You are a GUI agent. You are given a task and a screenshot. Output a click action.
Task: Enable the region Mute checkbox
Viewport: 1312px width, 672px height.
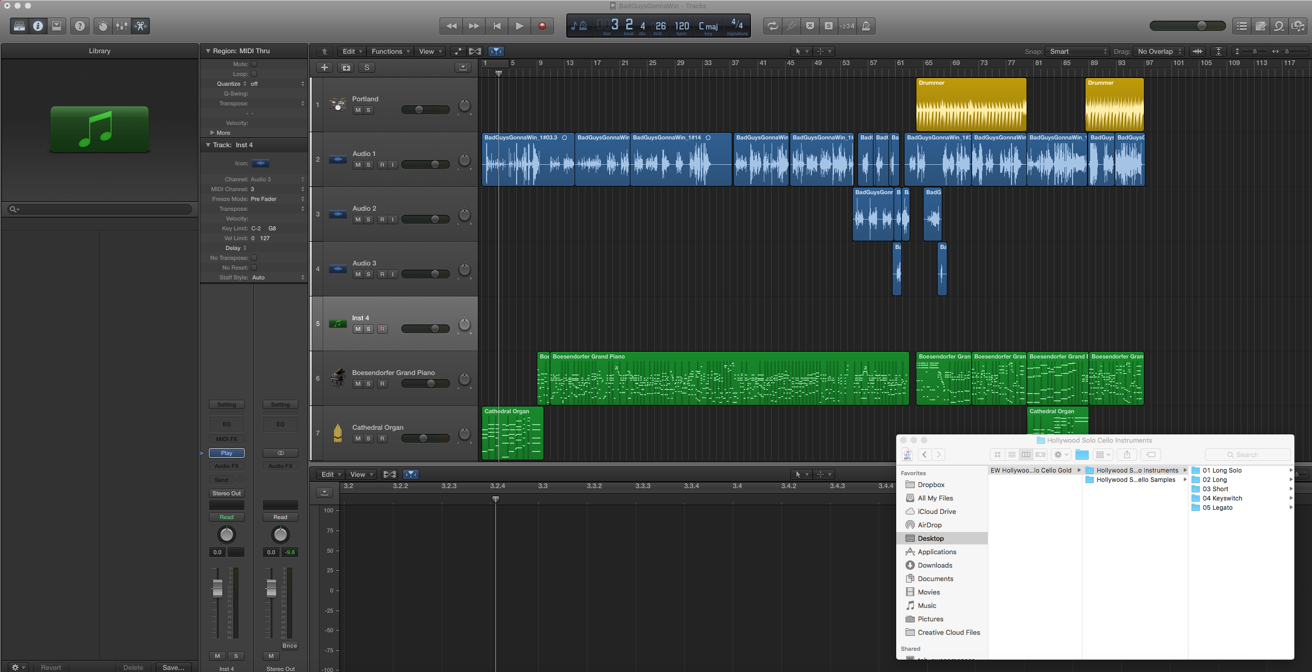(x=254, y=64)
